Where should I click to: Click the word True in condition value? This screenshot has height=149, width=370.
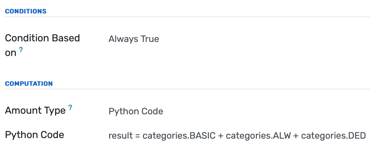pos(150,39)
